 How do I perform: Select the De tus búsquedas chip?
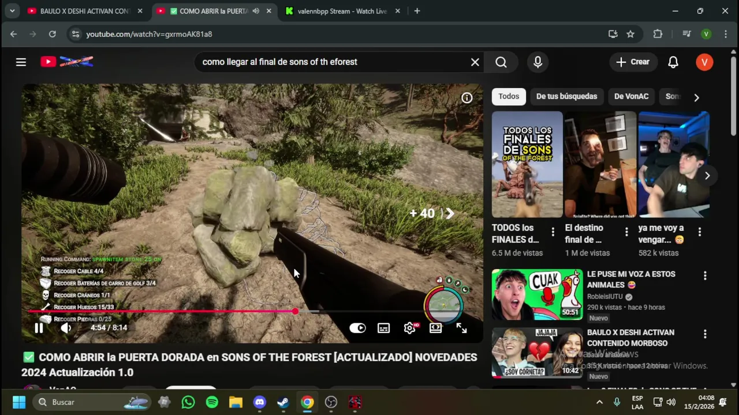tap(566, 96)
